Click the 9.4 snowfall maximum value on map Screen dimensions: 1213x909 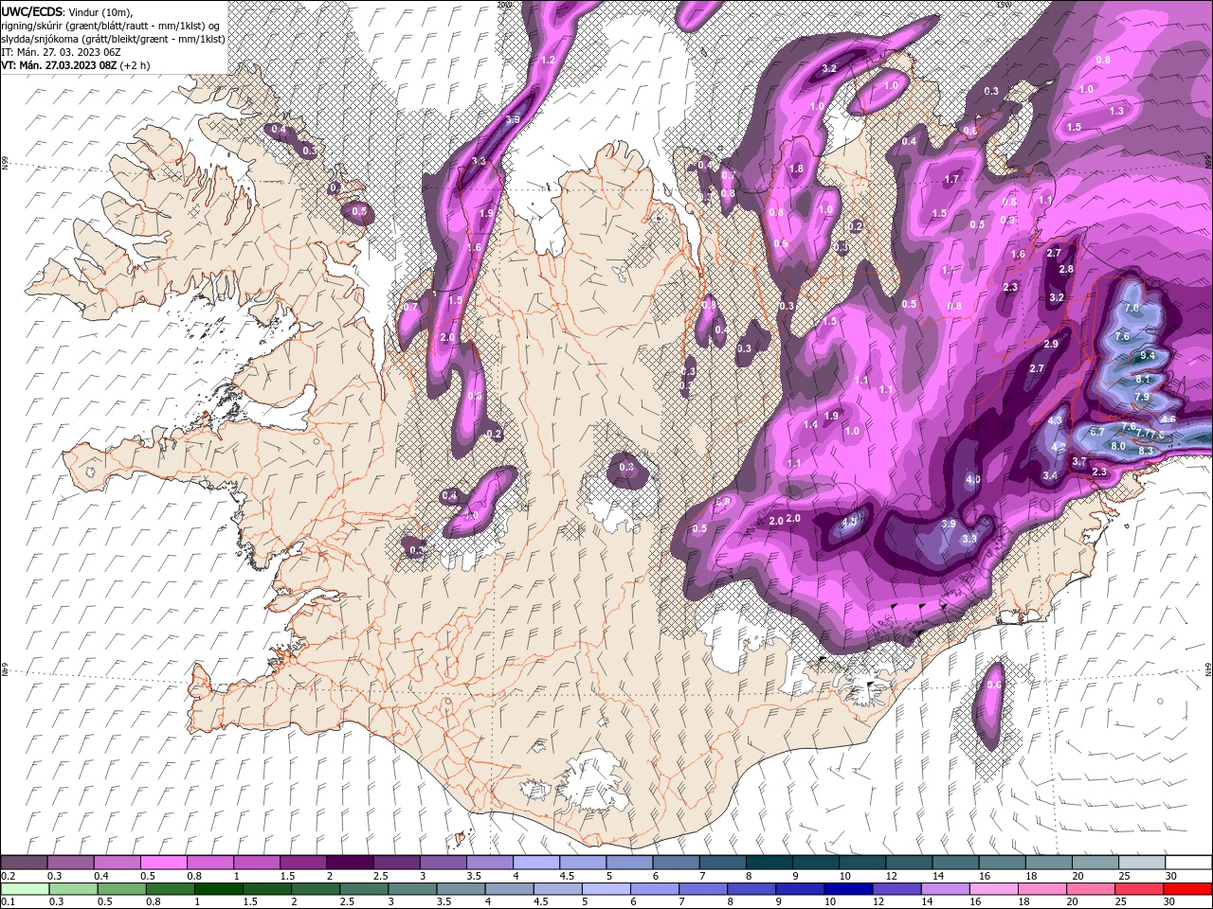[1148, 355]
